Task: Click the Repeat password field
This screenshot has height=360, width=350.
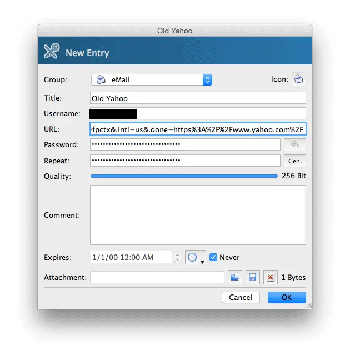Action: point(185,161)
